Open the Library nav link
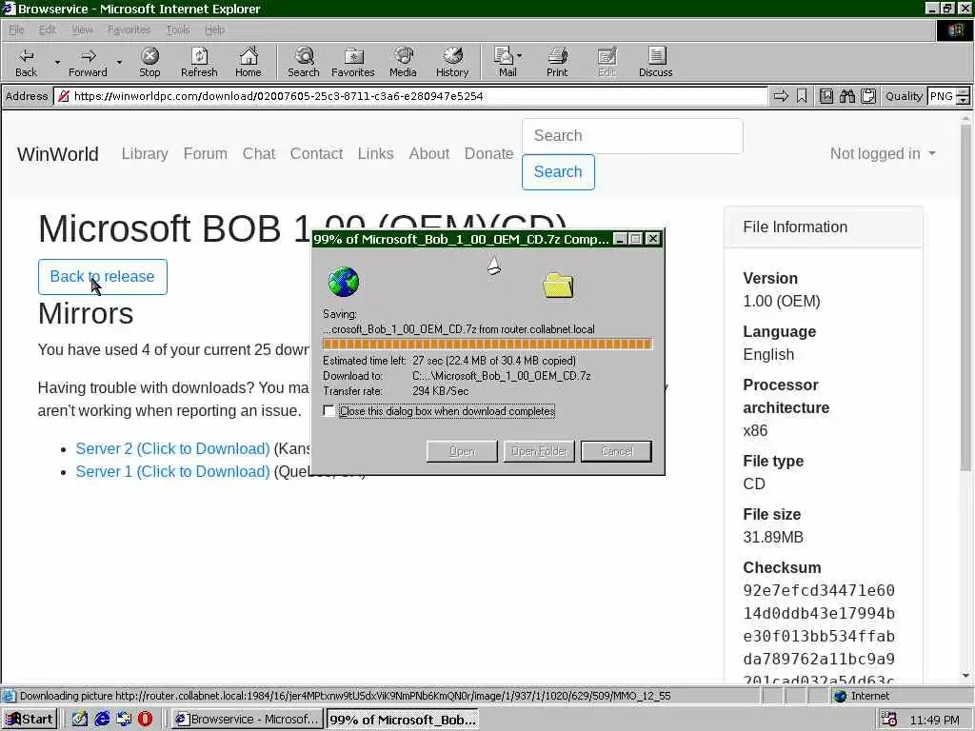Screen dimensions: 975x731 145,153
